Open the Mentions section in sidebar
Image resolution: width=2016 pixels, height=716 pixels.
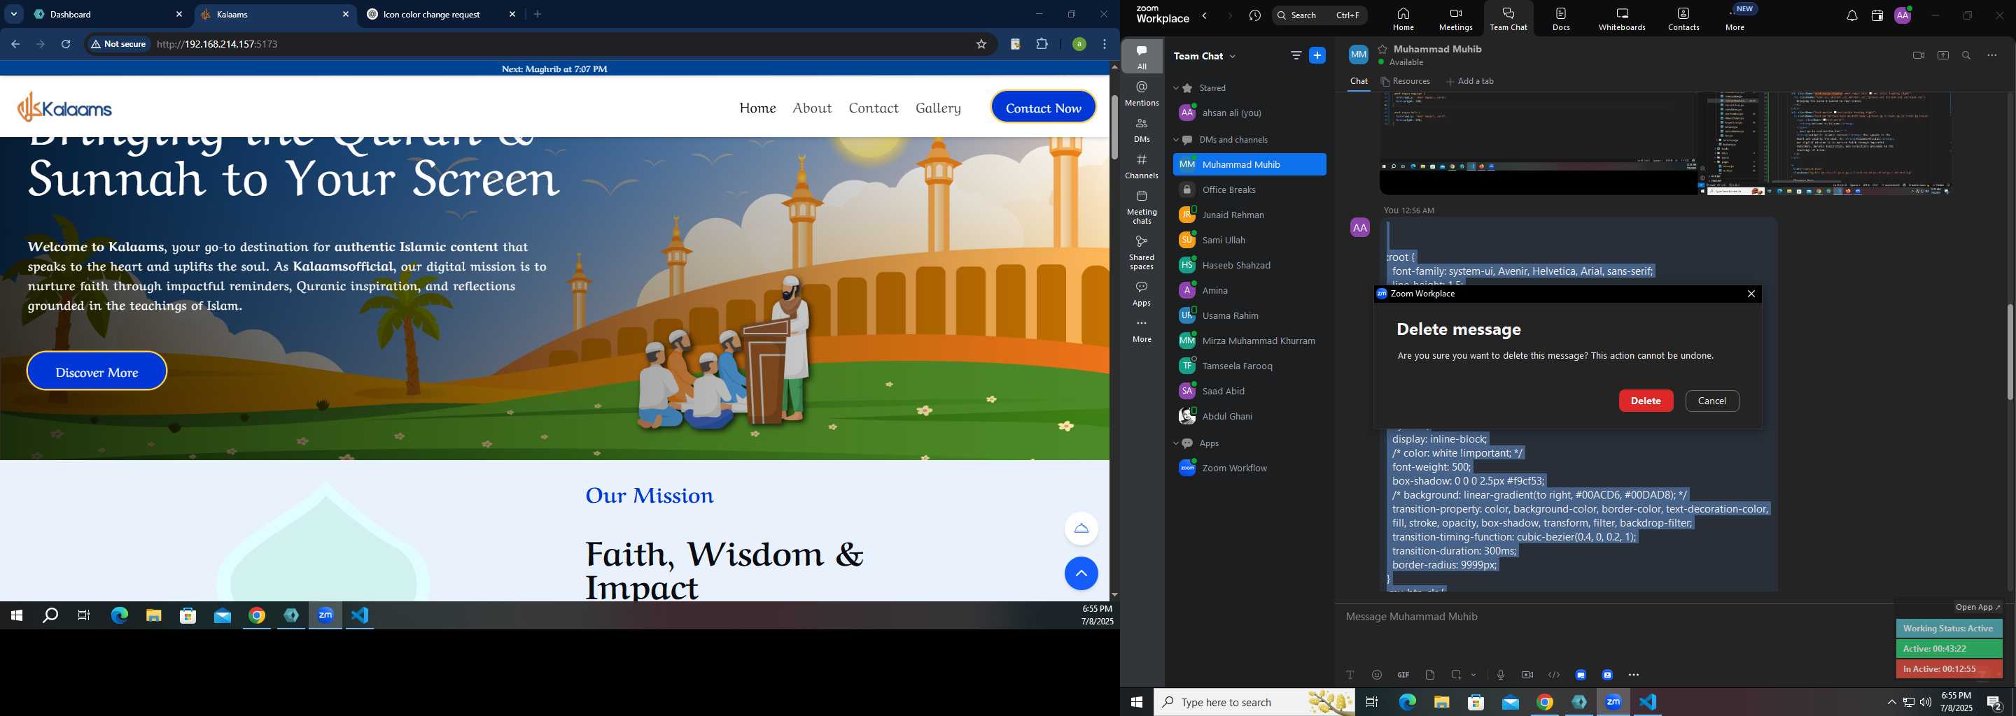1142,93
